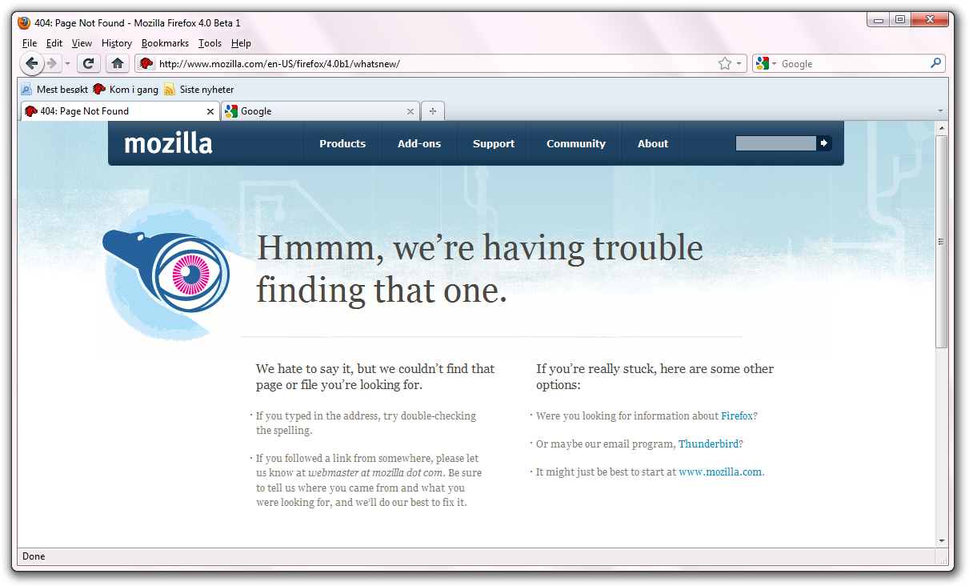This screenshot has width=969, height=586.
Task: Open the Tools menu
Action: click(210, 43)
